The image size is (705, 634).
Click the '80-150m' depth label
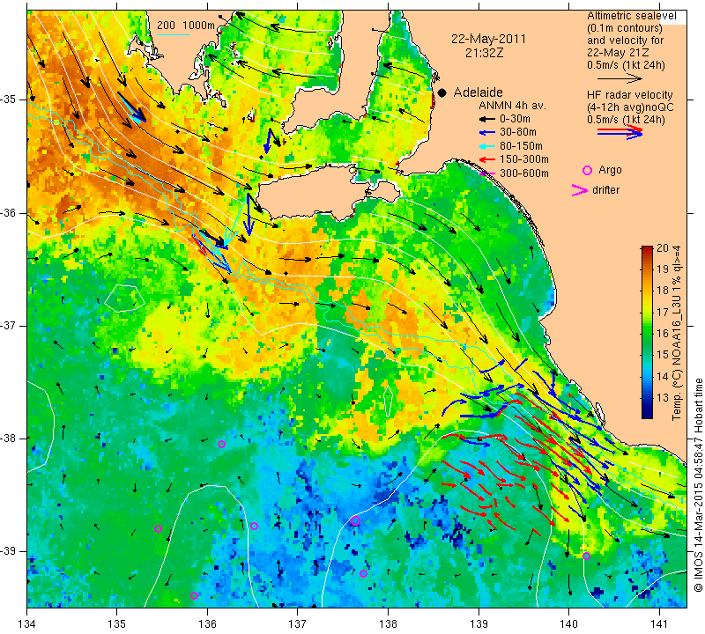(521, 146)
